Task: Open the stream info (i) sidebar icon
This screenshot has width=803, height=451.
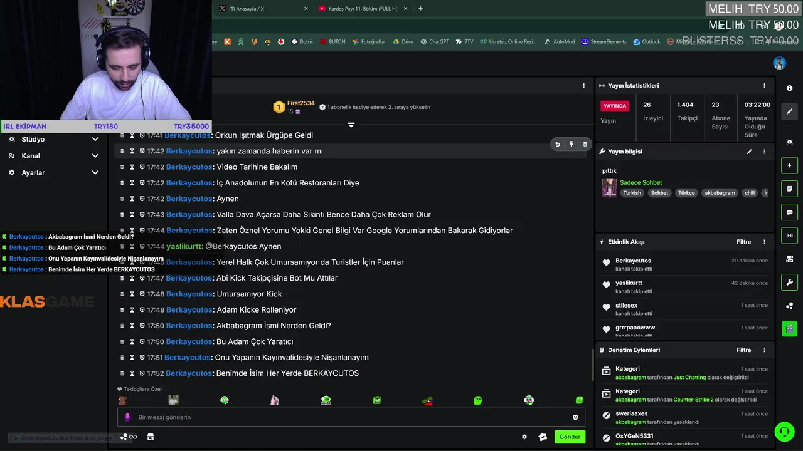Action: pyautogui.click(x=790, y=88)
